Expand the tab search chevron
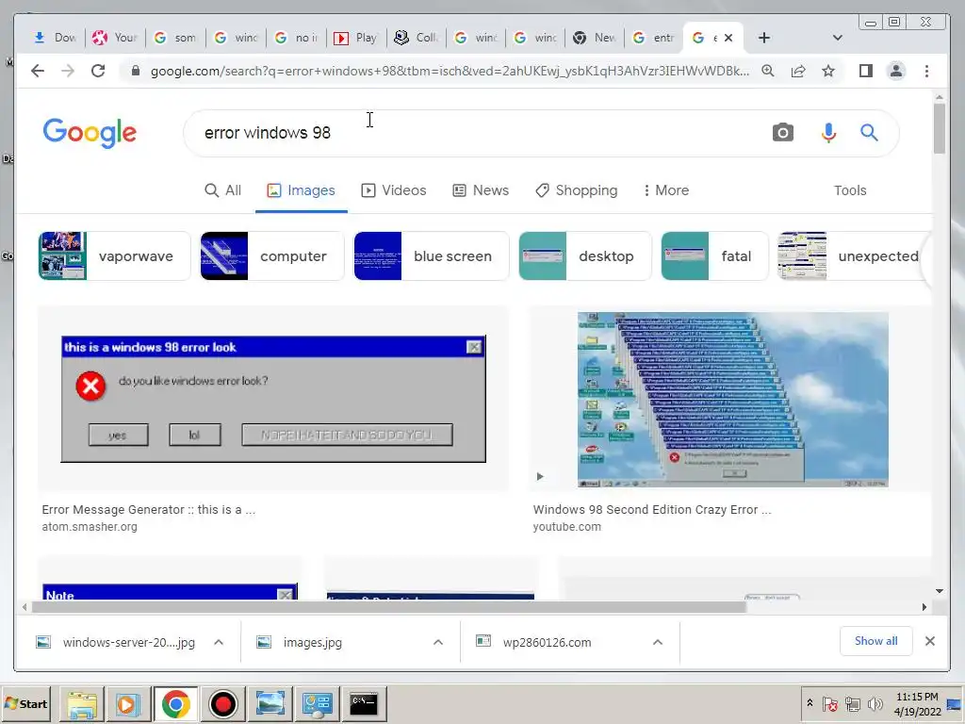The image size is (965, 724). tap(837, 38)
